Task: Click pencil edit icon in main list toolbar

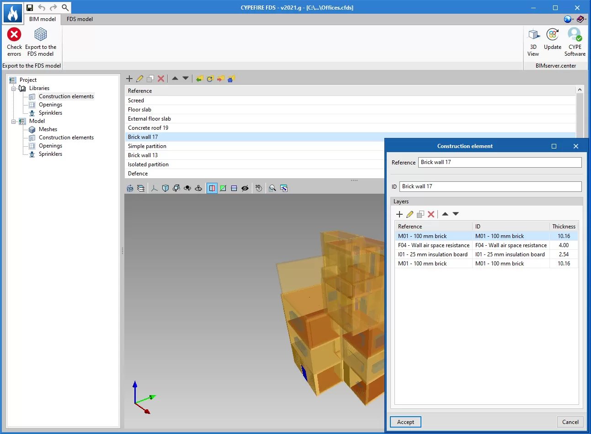Action: click(x=140, y=79)
